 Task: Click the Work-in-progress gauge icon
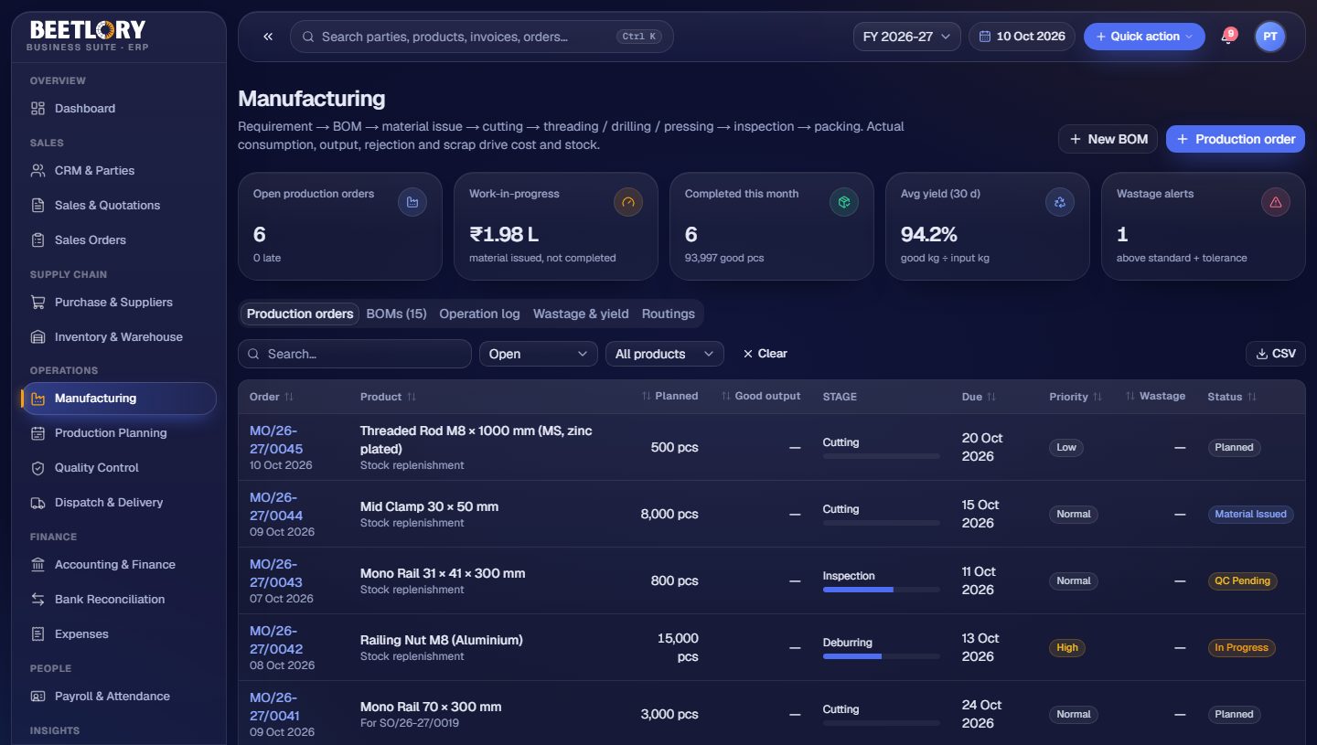pyautogui.click(x=627, y=202)
